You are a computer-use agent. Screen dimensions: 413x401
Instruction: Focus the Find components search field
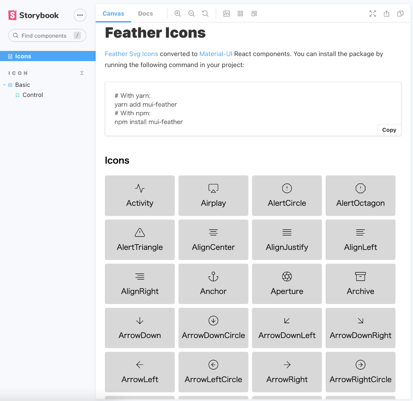point(47,35)
